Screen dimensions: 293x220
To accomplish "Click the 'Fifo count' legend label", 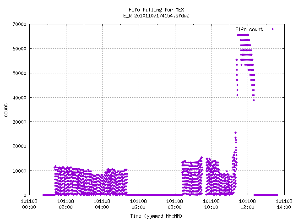I will (x=249, y=29).
